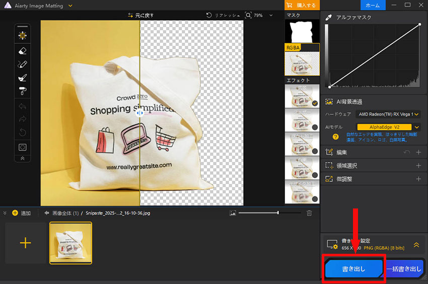Open the ホーム tab
The image size is (428, 284).
pos(373,5)
